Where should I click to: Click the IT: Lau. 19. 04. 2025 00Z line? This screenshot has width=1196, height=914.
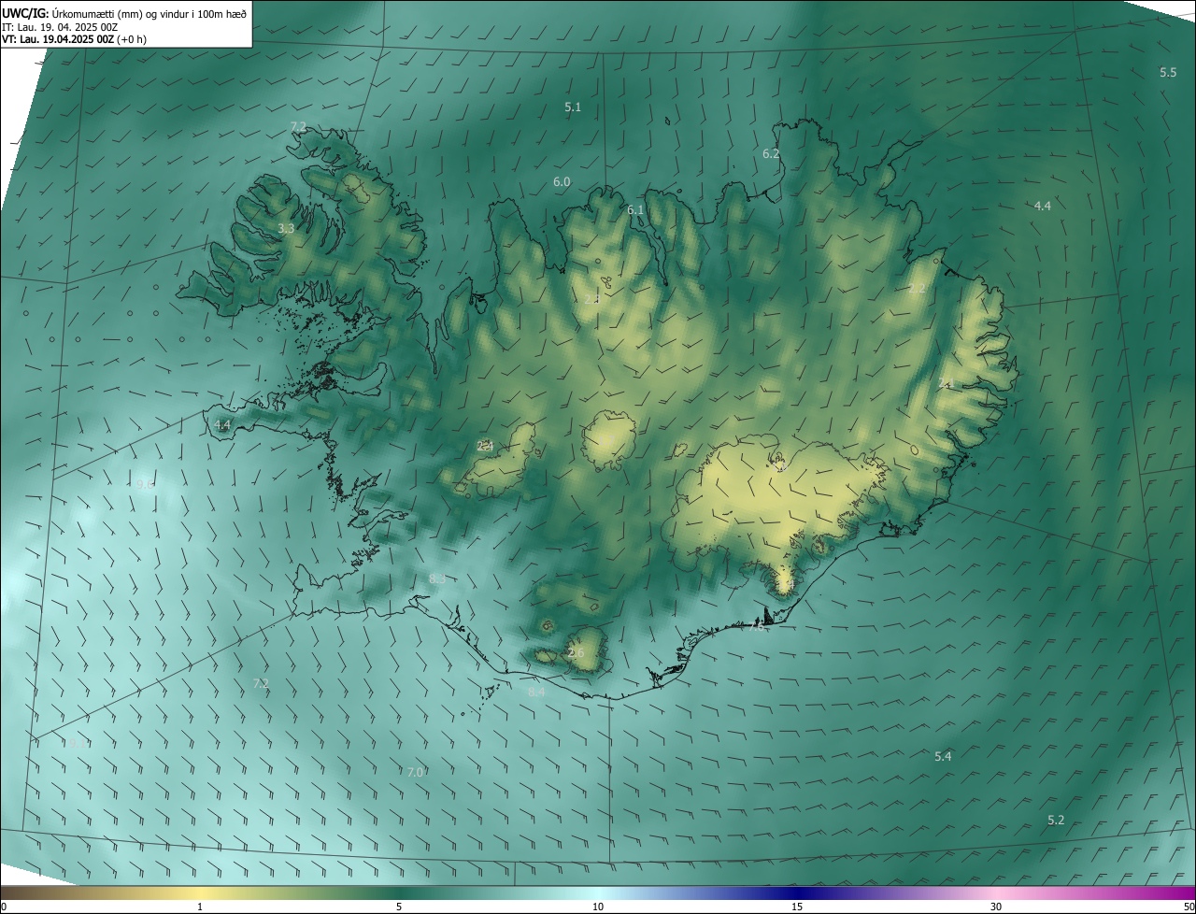[60, 27]
